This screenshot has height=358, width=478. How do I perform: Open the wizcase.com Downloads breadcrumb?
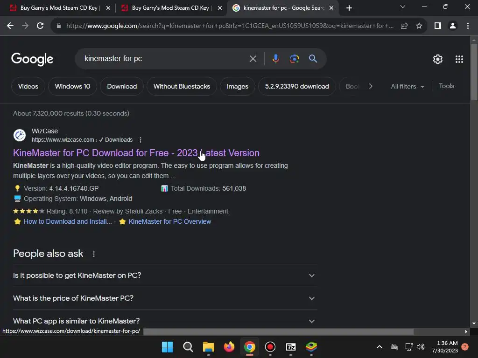[82, 140]
